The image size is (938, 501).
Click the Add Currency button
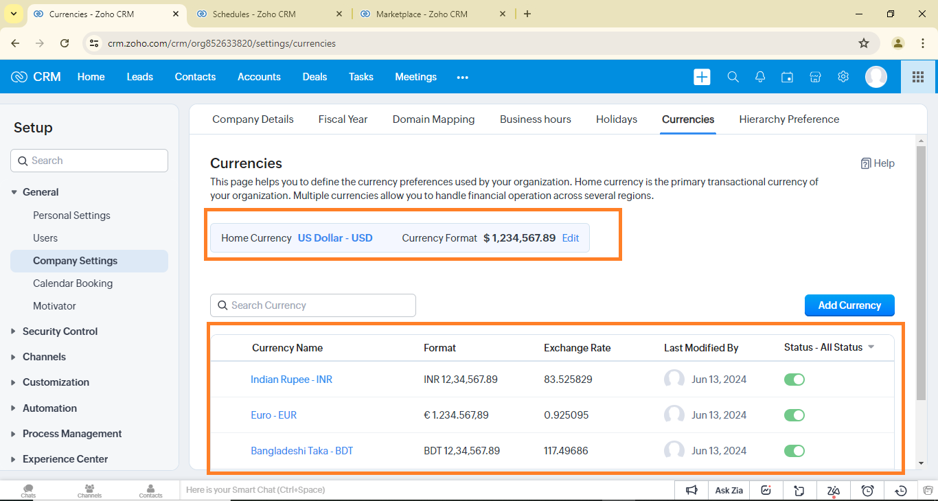(x=849, y=305)
